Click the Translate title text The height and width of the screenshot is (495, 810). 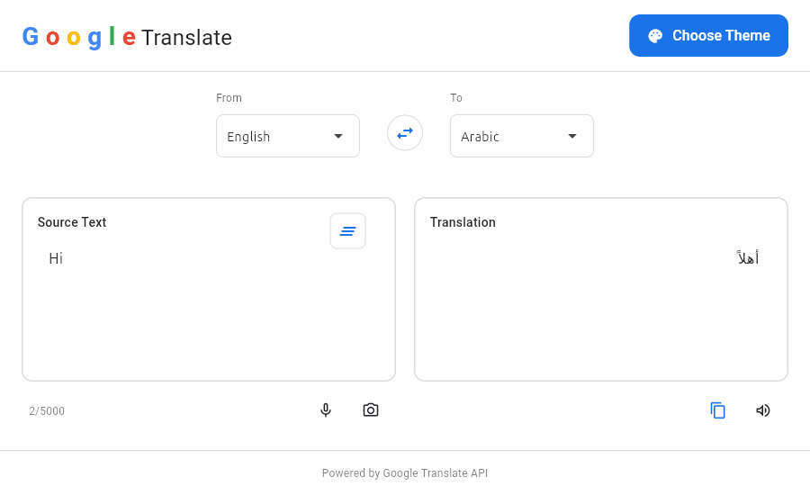coord(186,38)
